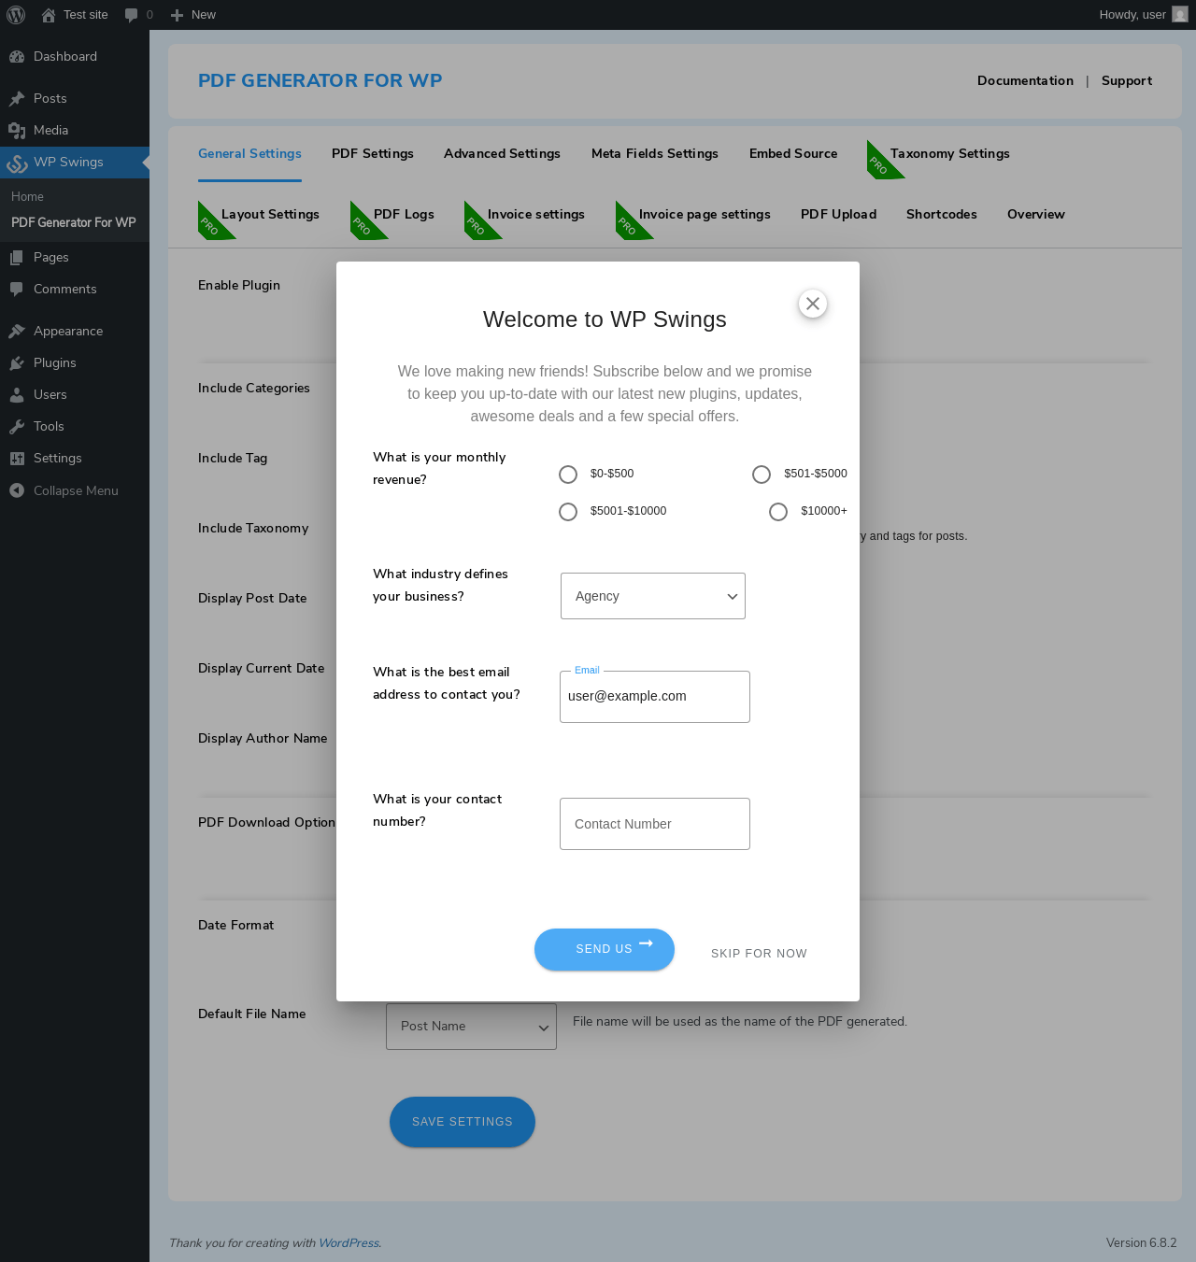The height and width of the screenshot is (1262, 1196).
Task: Click the SKIP FOR NOW link
Action: click(x=759, y=953)
